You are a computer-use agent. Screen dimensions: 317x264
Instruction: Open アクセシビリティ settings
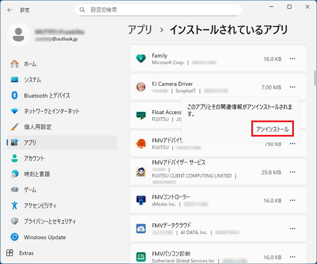(62, 206)
